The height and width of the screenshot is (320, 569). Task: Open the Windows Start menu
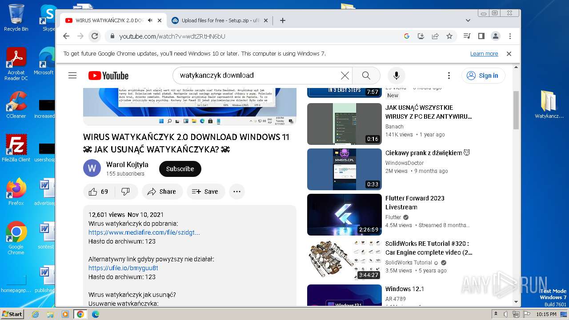(x=12, y=314)
